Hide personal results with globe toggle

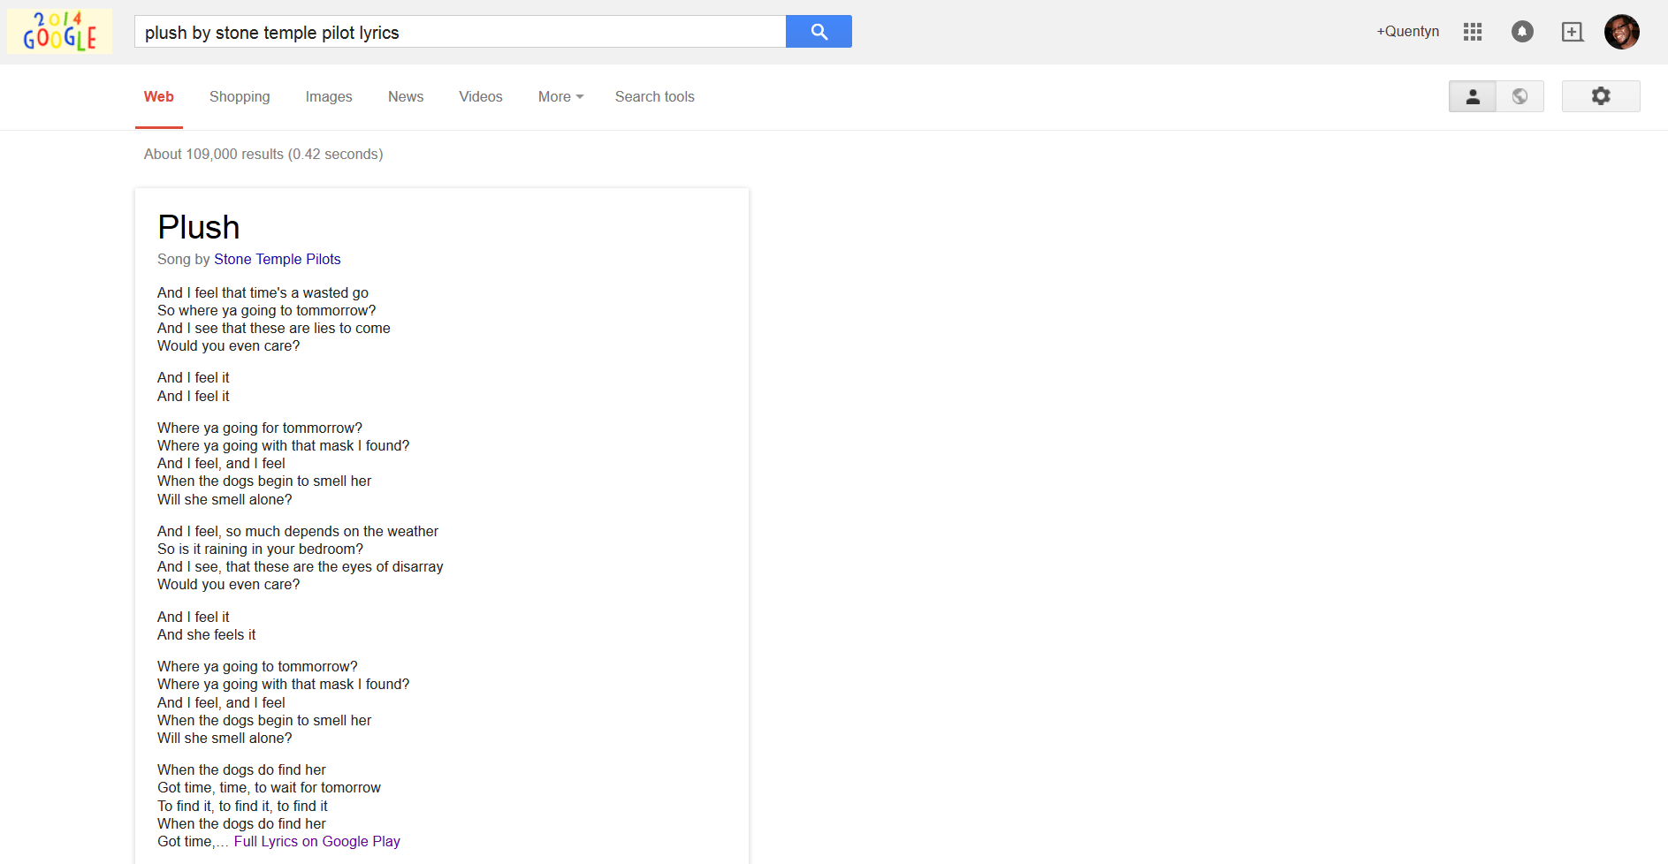click(1520, 96)
